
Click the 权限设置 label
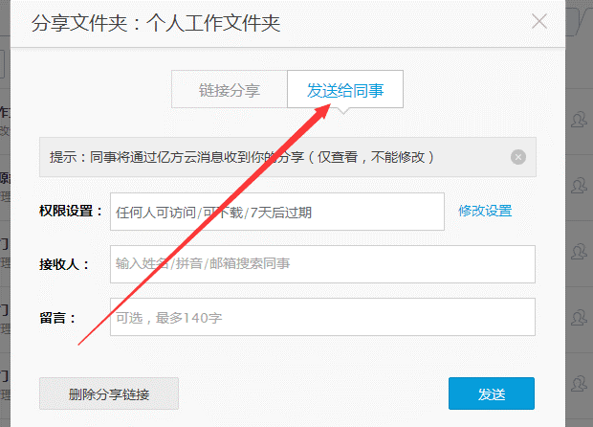coord(71,212)
